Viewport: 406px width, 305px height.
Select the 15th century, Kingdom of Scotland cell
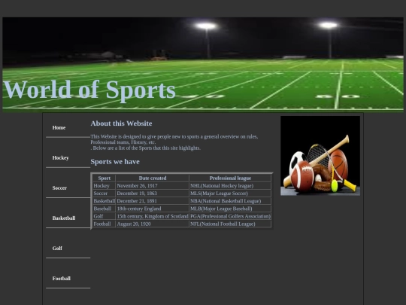[153, 216]
